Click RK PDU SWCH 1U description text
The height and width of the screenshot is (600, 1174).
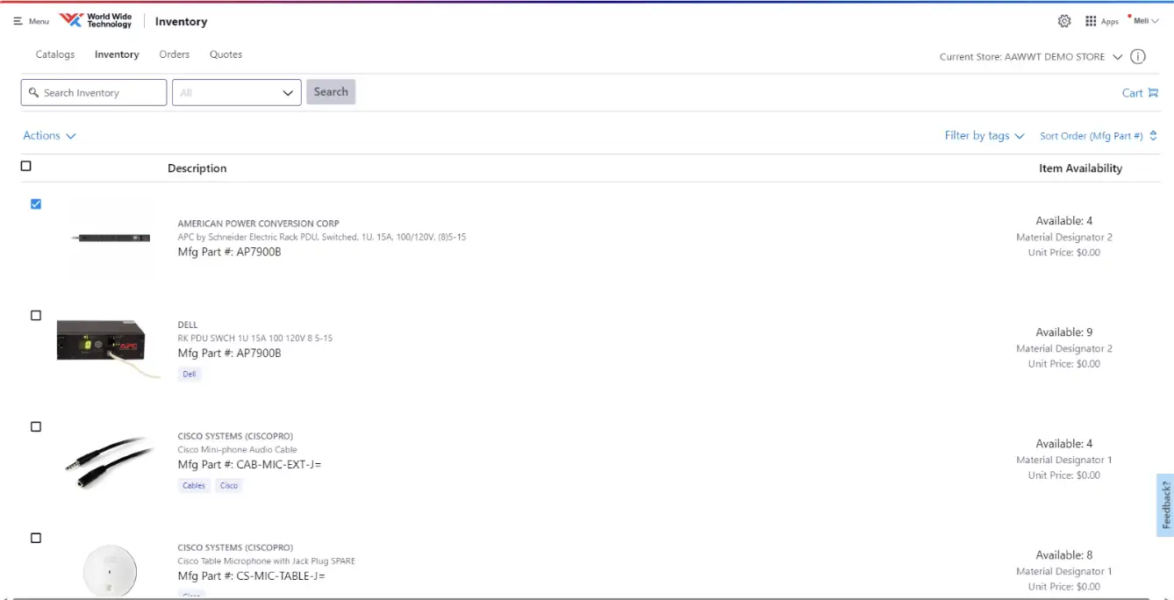pyautogui.click(x=254, y=339)
